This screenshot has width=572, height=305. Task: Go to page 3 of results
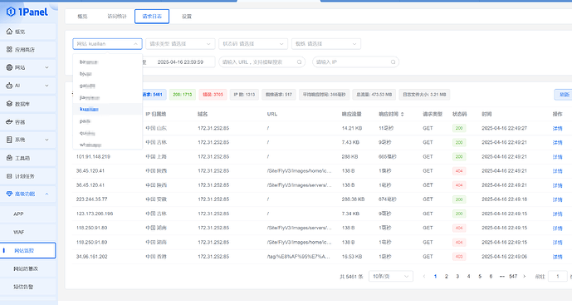pos(457,277)
